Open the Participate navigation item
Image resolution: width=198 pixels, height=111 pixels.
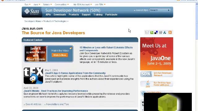[x=111, y=14]
